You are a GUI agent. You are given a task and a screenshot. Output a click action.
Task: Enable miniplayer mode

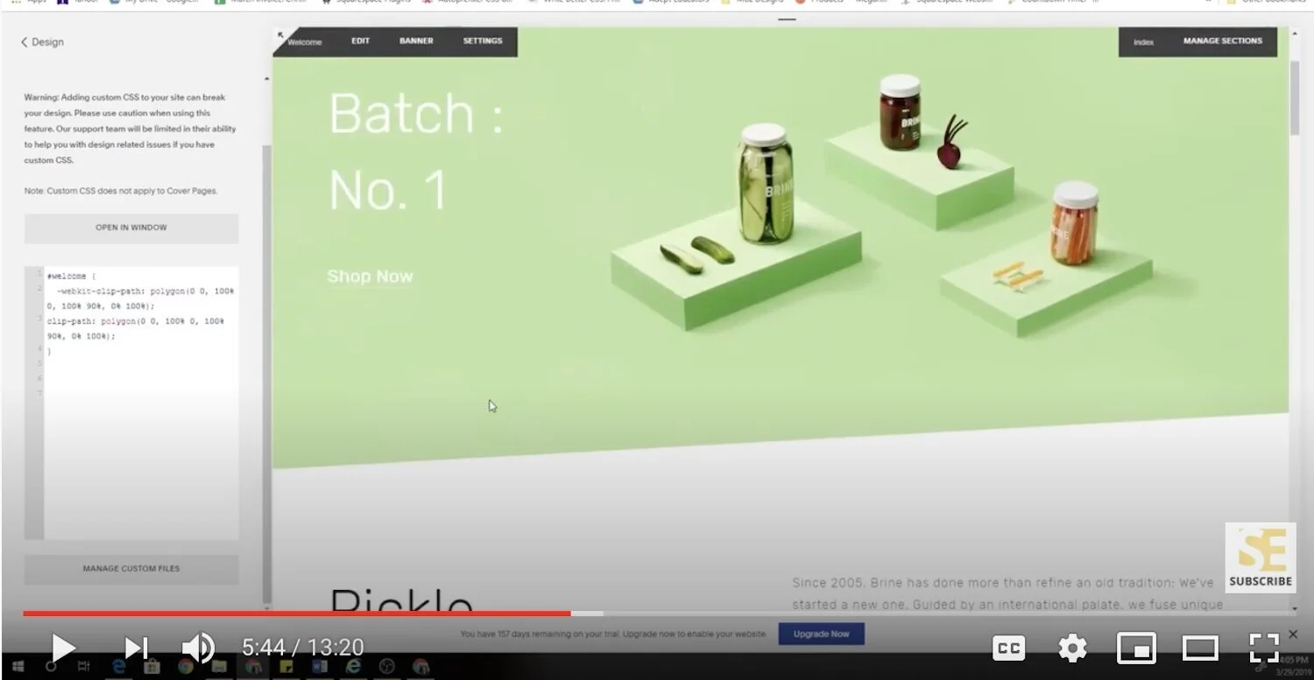[1136, 648]
